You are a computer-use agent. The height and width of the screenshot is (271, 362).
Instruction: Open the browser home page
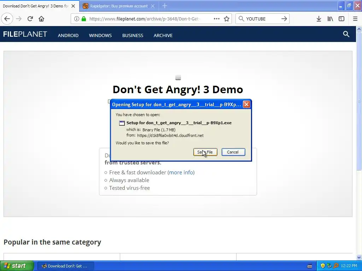click(41, 19)
